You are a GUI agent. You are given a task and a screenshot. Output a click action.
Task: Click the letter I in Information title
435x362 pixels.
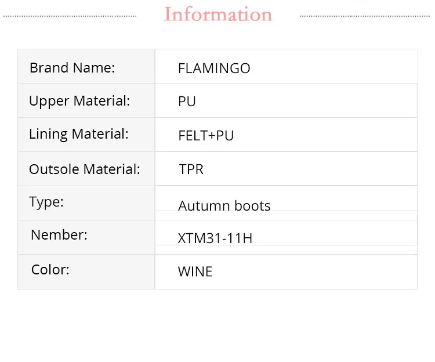tap(168, 14)
